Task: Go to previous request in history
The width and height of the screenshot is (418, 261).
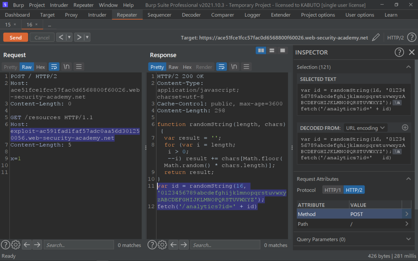Action: pyautogui.click(x=61, y=37)
